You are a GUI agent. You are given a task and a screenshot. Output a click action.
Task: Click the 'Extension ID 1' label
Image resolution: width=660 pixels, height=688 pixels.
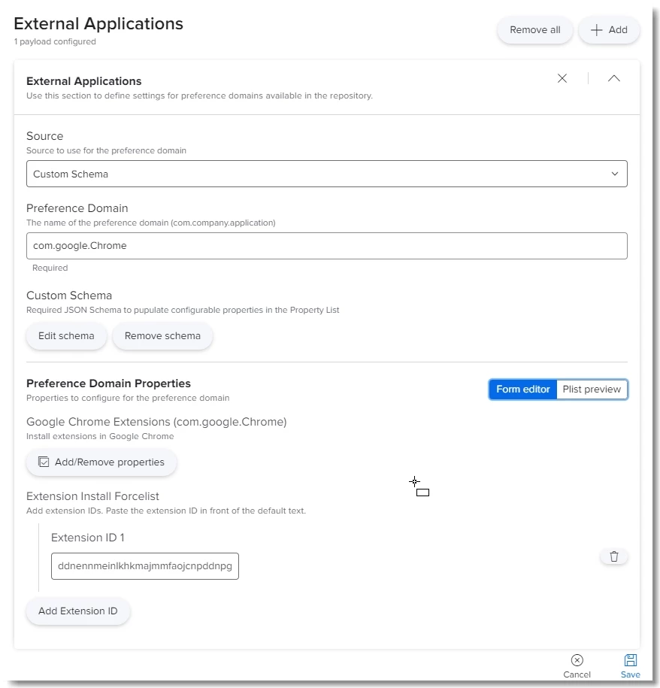(x=88, y=538)
